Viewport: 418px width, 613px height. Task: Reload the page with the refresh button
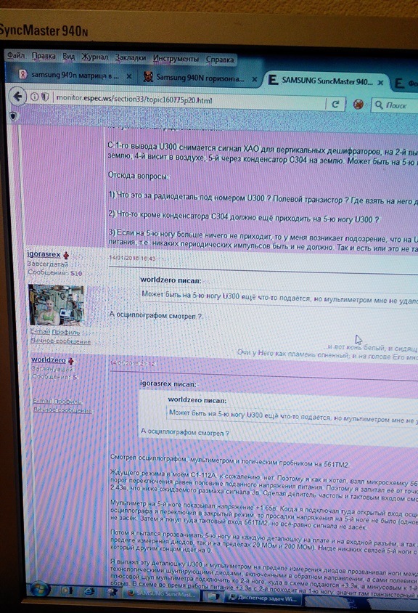335,104
